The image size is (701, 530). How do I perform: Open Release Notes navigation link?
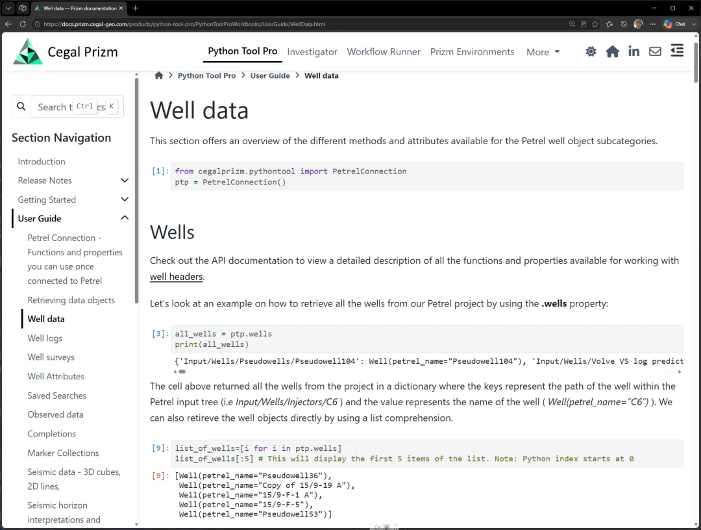click(45, 181)
